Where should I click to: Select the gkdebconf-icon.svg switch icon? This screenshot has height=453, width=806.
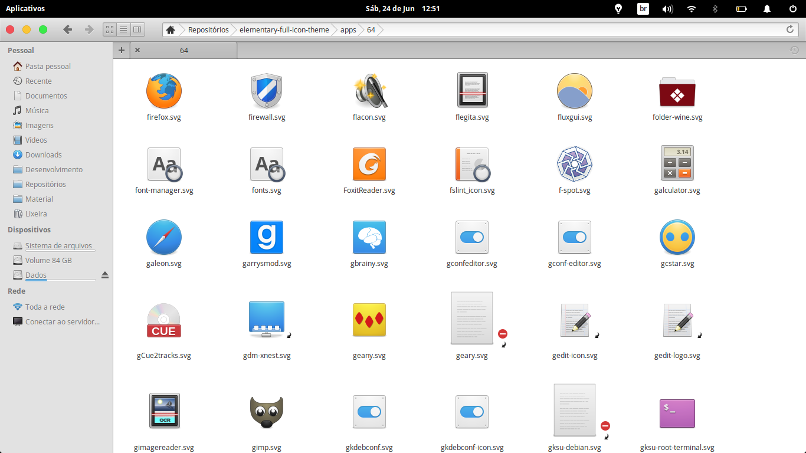pos(472,412)
